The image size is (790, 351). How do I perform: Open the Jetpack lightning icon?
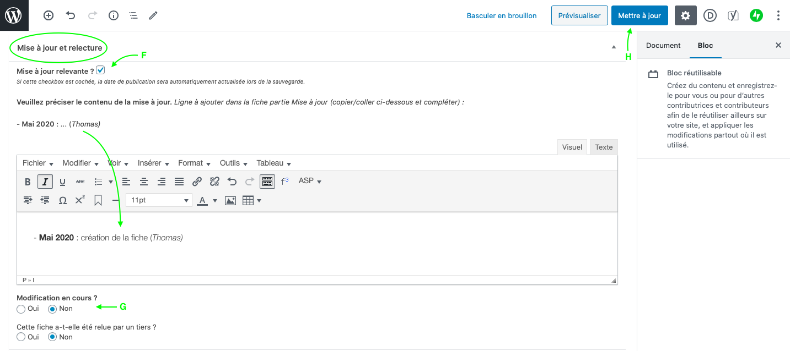point(756,15)
